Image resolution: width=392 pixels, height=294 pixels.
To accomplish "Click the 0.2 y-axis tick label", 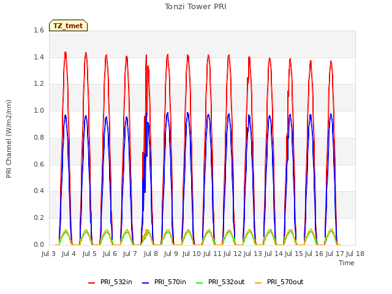I will (x=39, y=218).
